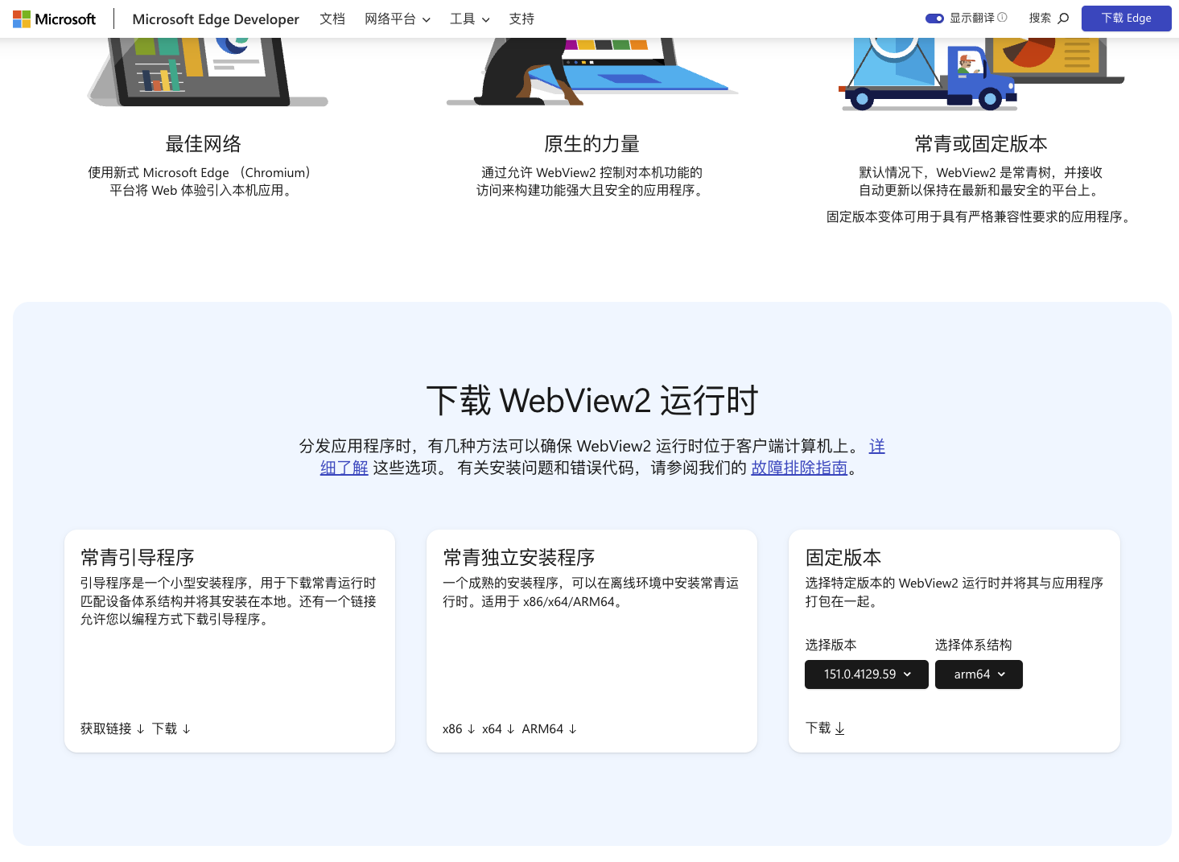Click the Microsoft logo
Viewport: 1179px width, 862px height.
54,19
